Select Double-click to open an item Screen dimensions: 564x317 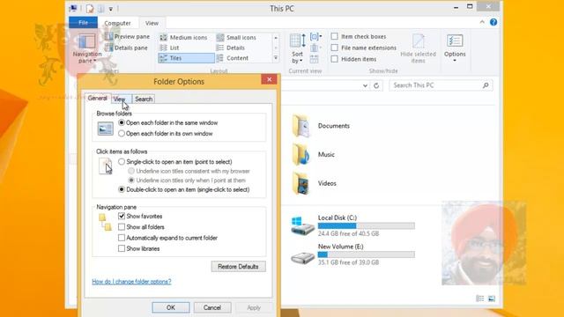(x=122, y=189)
